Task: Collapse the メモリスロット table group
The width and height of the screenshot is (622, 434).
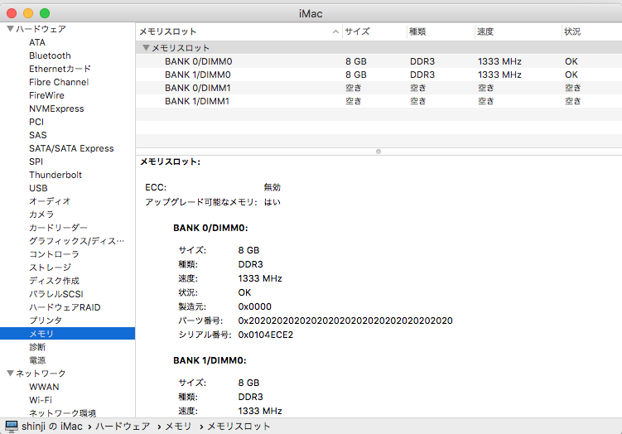Action: [146, 47]
